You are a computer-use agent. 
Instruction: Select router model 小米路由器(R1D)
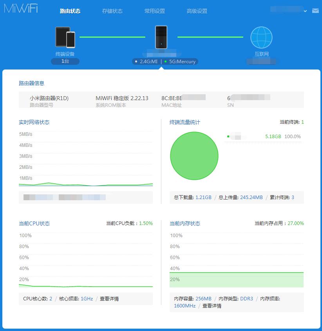click(49, 98)
